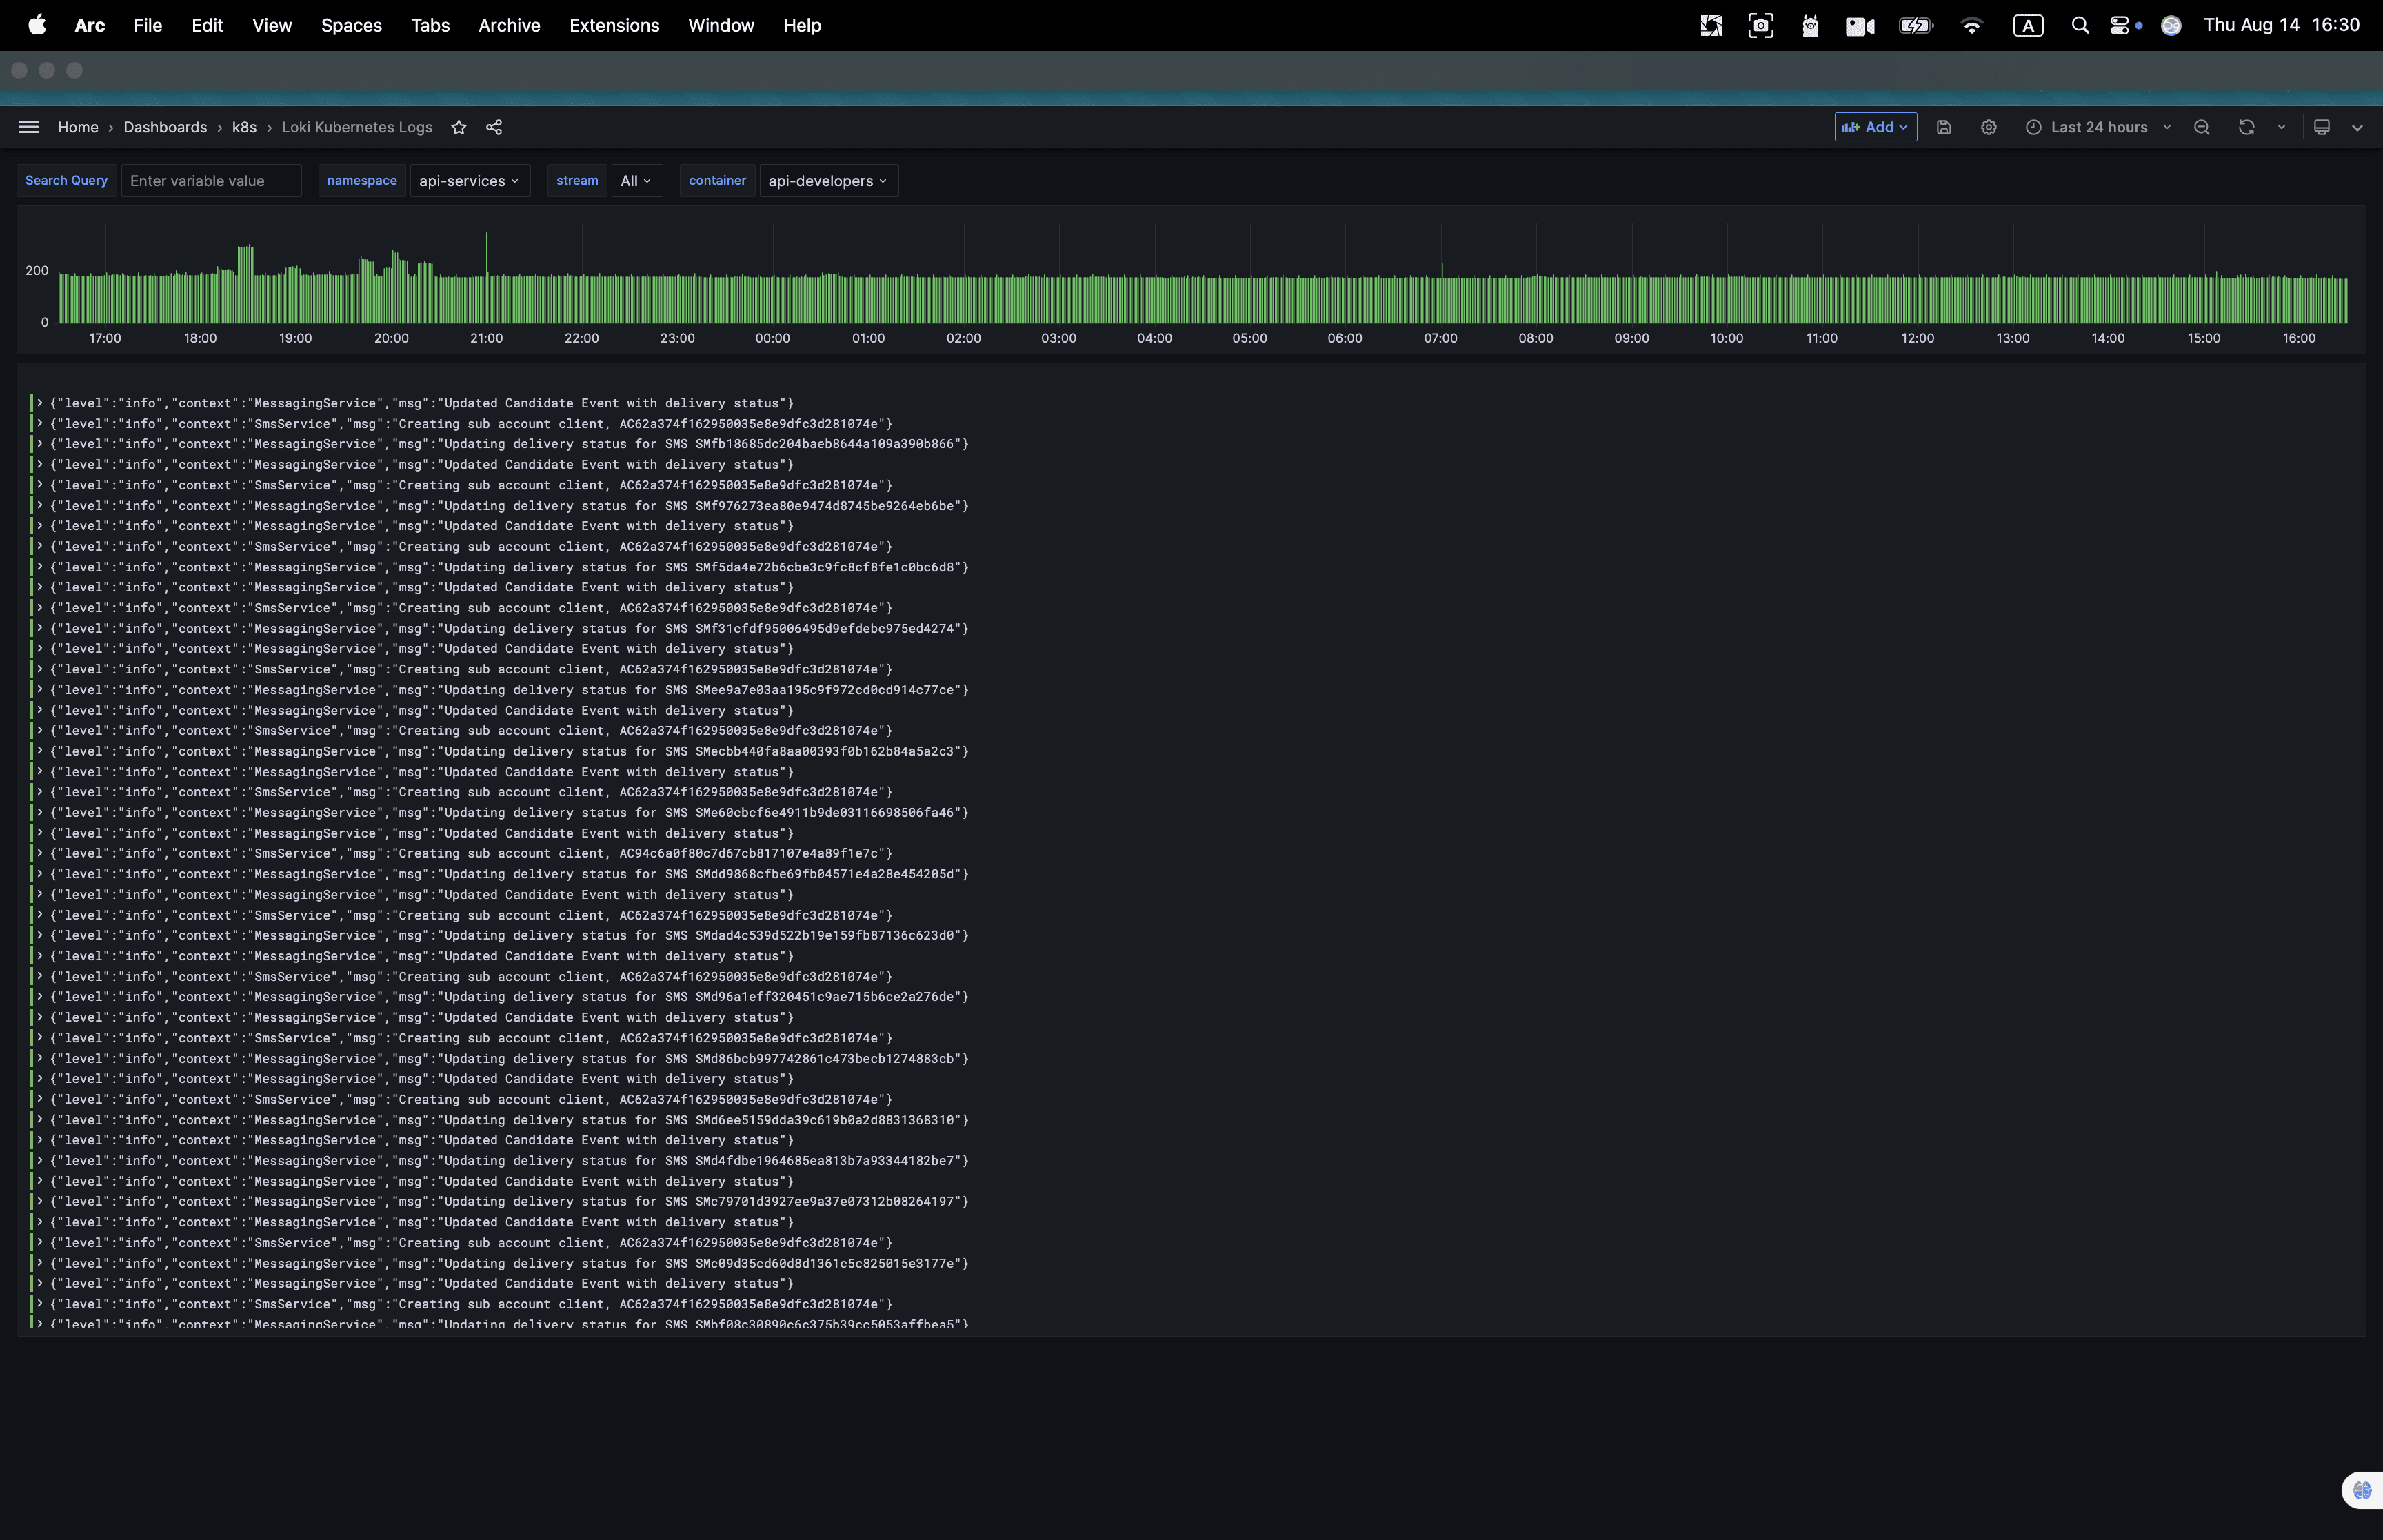
Task: Focus the Search Query input field
Action: click(x=211, y=181)
